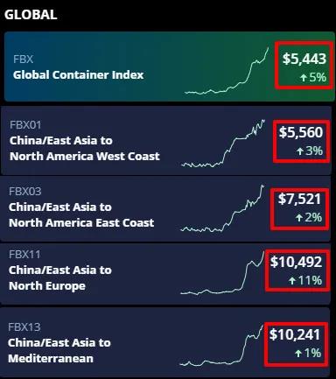Open the FBX11 North Europe route card
The height and width of the screenshot is (379, 336).
[x=165, y=274]
